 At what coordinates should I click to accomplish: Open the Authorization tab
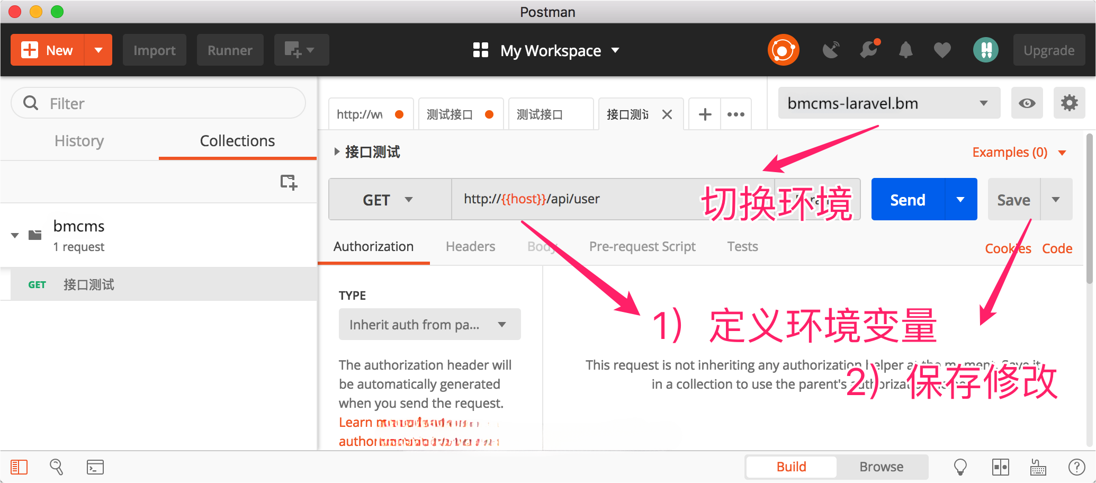tap(373, 247)
